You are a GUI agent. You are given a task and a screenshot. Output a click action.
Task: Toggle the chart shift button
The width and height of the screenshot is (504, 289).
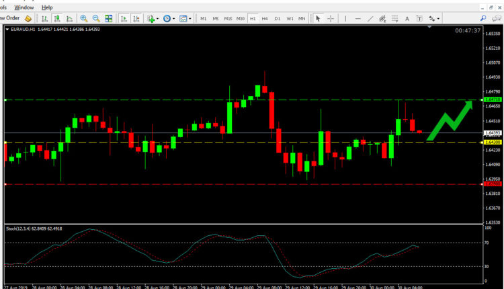pyautogui.click(x=136, y=19)
